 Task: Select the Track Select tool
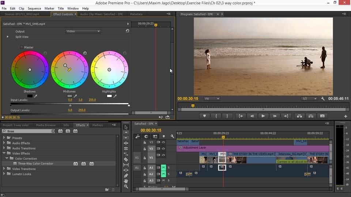point(126,132)
